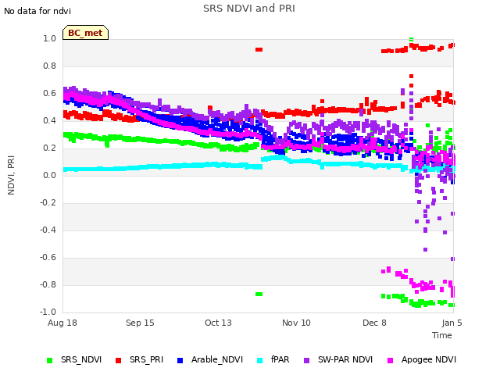
Task: Click the Oct 13 x-axis tick label
Action: coord(218,323)
